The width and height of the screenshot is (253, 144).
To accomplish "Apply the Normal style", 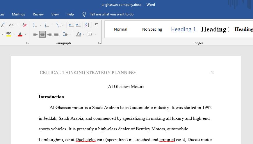I will click(x=120, y=29).
